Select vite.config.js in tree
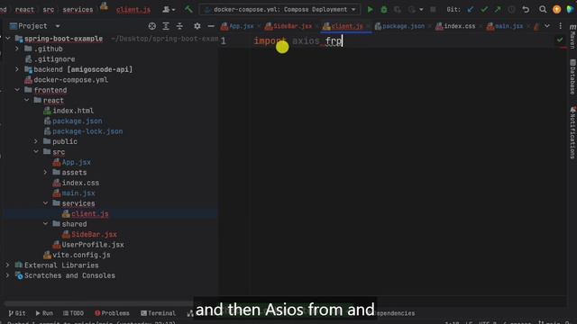Viewport: 577px width, 324px height. (81, 255)
